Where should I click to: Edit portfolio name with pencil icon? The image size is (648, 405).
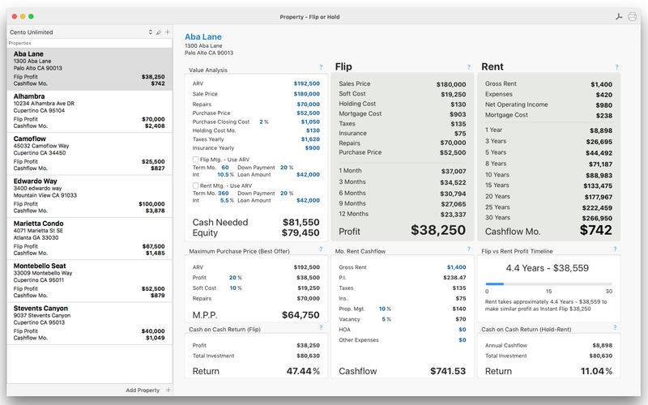pyautogui.click(x=159, y=32)
